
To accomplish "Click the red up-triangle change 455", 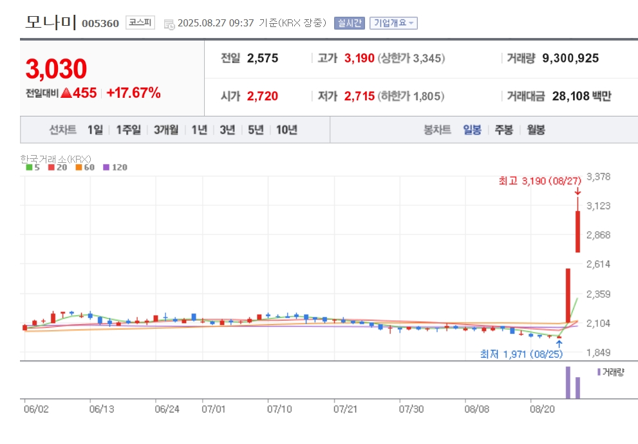I will click(79, 93).
